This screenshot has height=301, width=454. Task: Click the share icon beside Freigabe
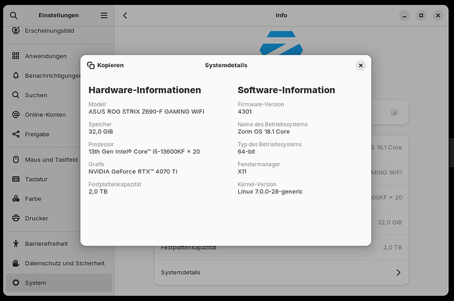pos(16,134)
